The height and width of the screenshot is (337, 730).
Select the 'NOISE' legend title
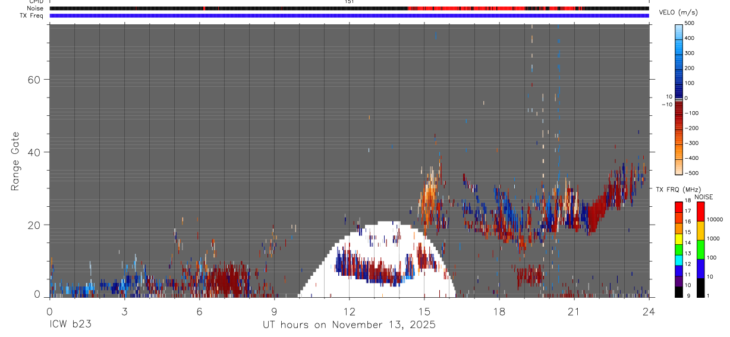(703, 197)
